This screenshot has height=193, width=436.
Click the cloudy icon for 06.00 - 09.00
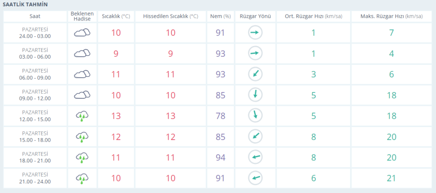82,74
